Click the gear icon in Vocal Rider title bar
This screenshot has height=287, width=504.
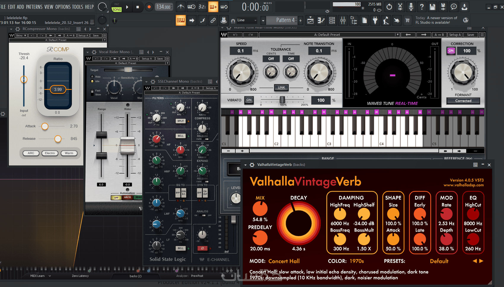(x=94, y=52)
